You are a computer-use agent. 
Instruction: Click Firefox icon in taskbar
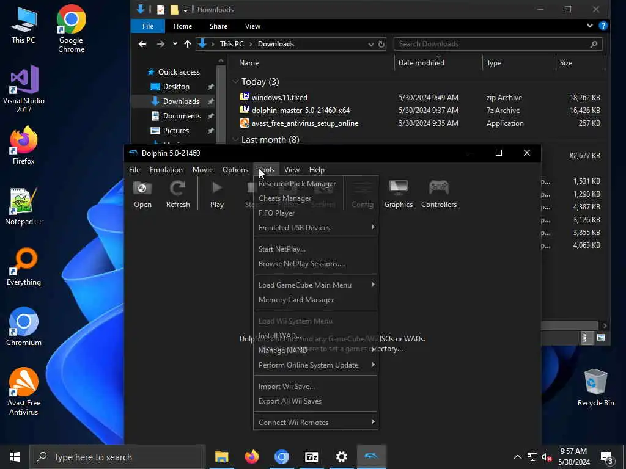[251, 457]
